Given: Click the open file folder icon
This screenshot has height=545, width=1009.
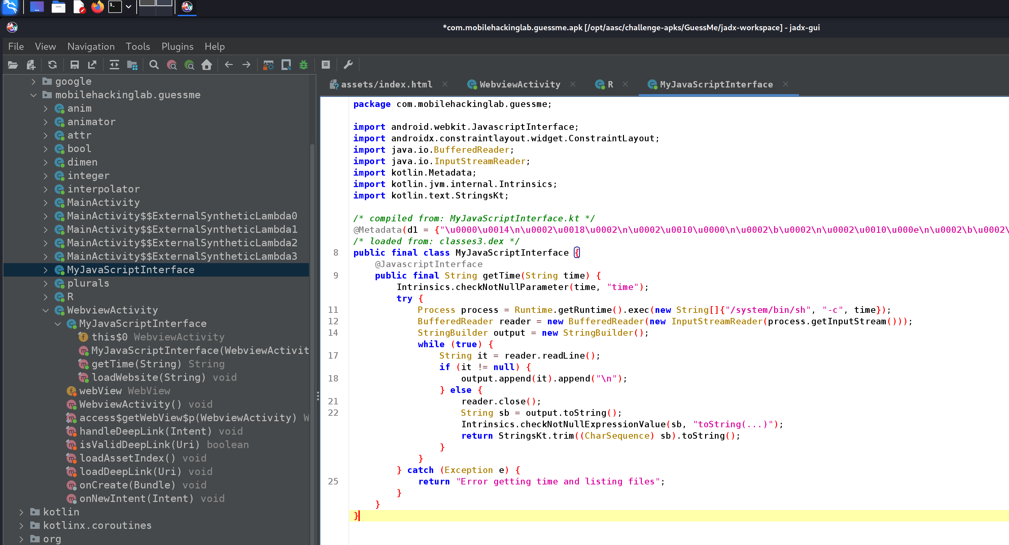Looking at the screenshot, I should point(12,65).
